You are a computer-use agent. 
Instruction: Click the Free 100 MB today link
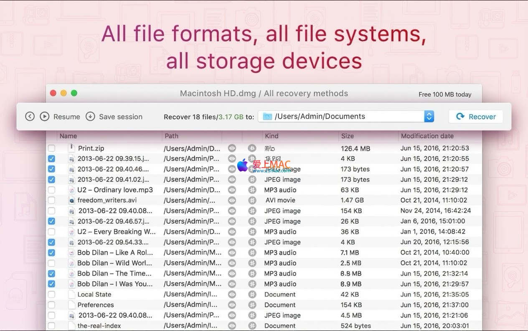(445, 94)
